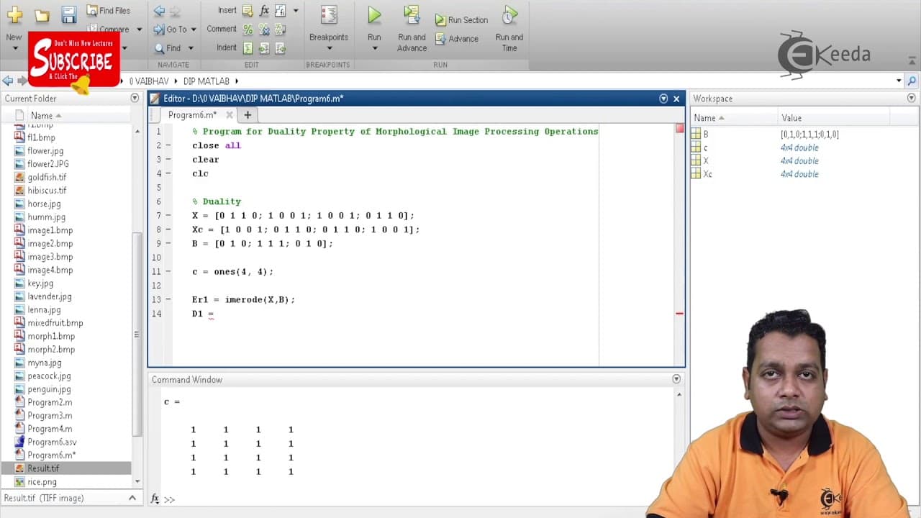This screenshot has width=921, height=518.
Task: Expand the Insert options dropdown arrow
Action: click(x=295, y=10)
